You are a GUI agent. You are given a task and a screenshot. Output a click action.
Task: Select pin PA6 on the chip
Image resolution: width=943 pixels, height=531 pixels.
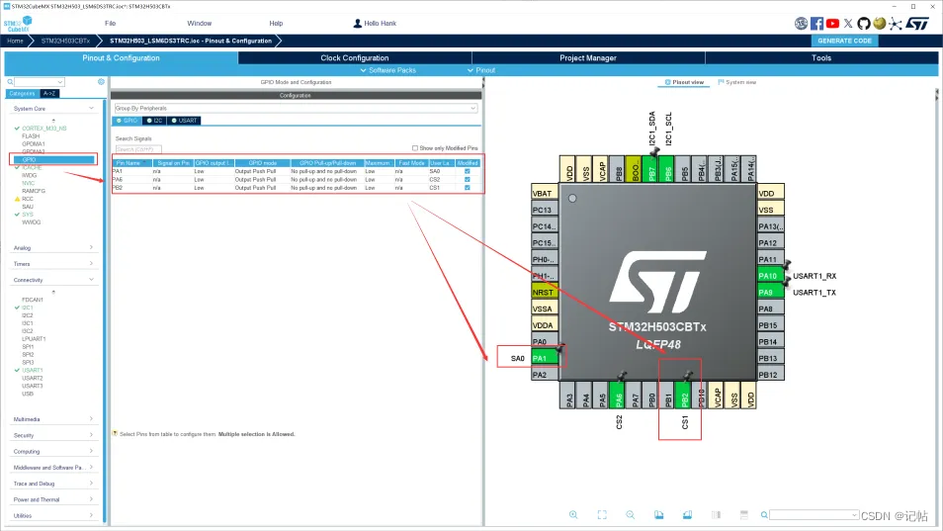tap(619, 396)
